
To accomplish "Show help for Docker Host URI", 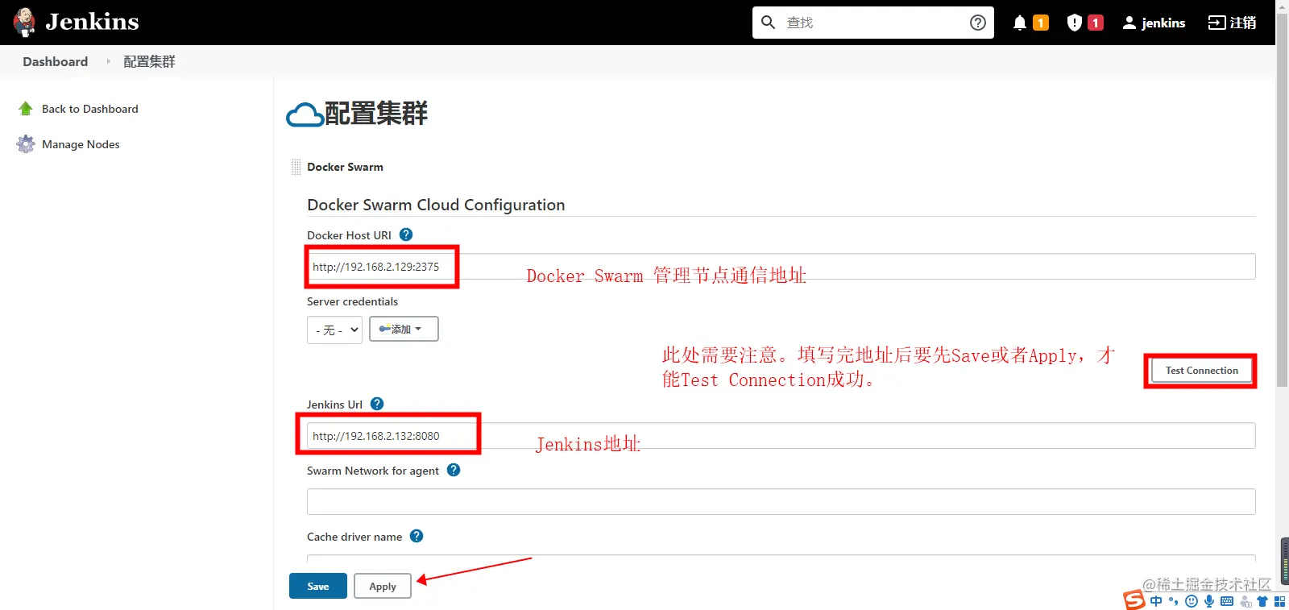I will pos(406,234).
